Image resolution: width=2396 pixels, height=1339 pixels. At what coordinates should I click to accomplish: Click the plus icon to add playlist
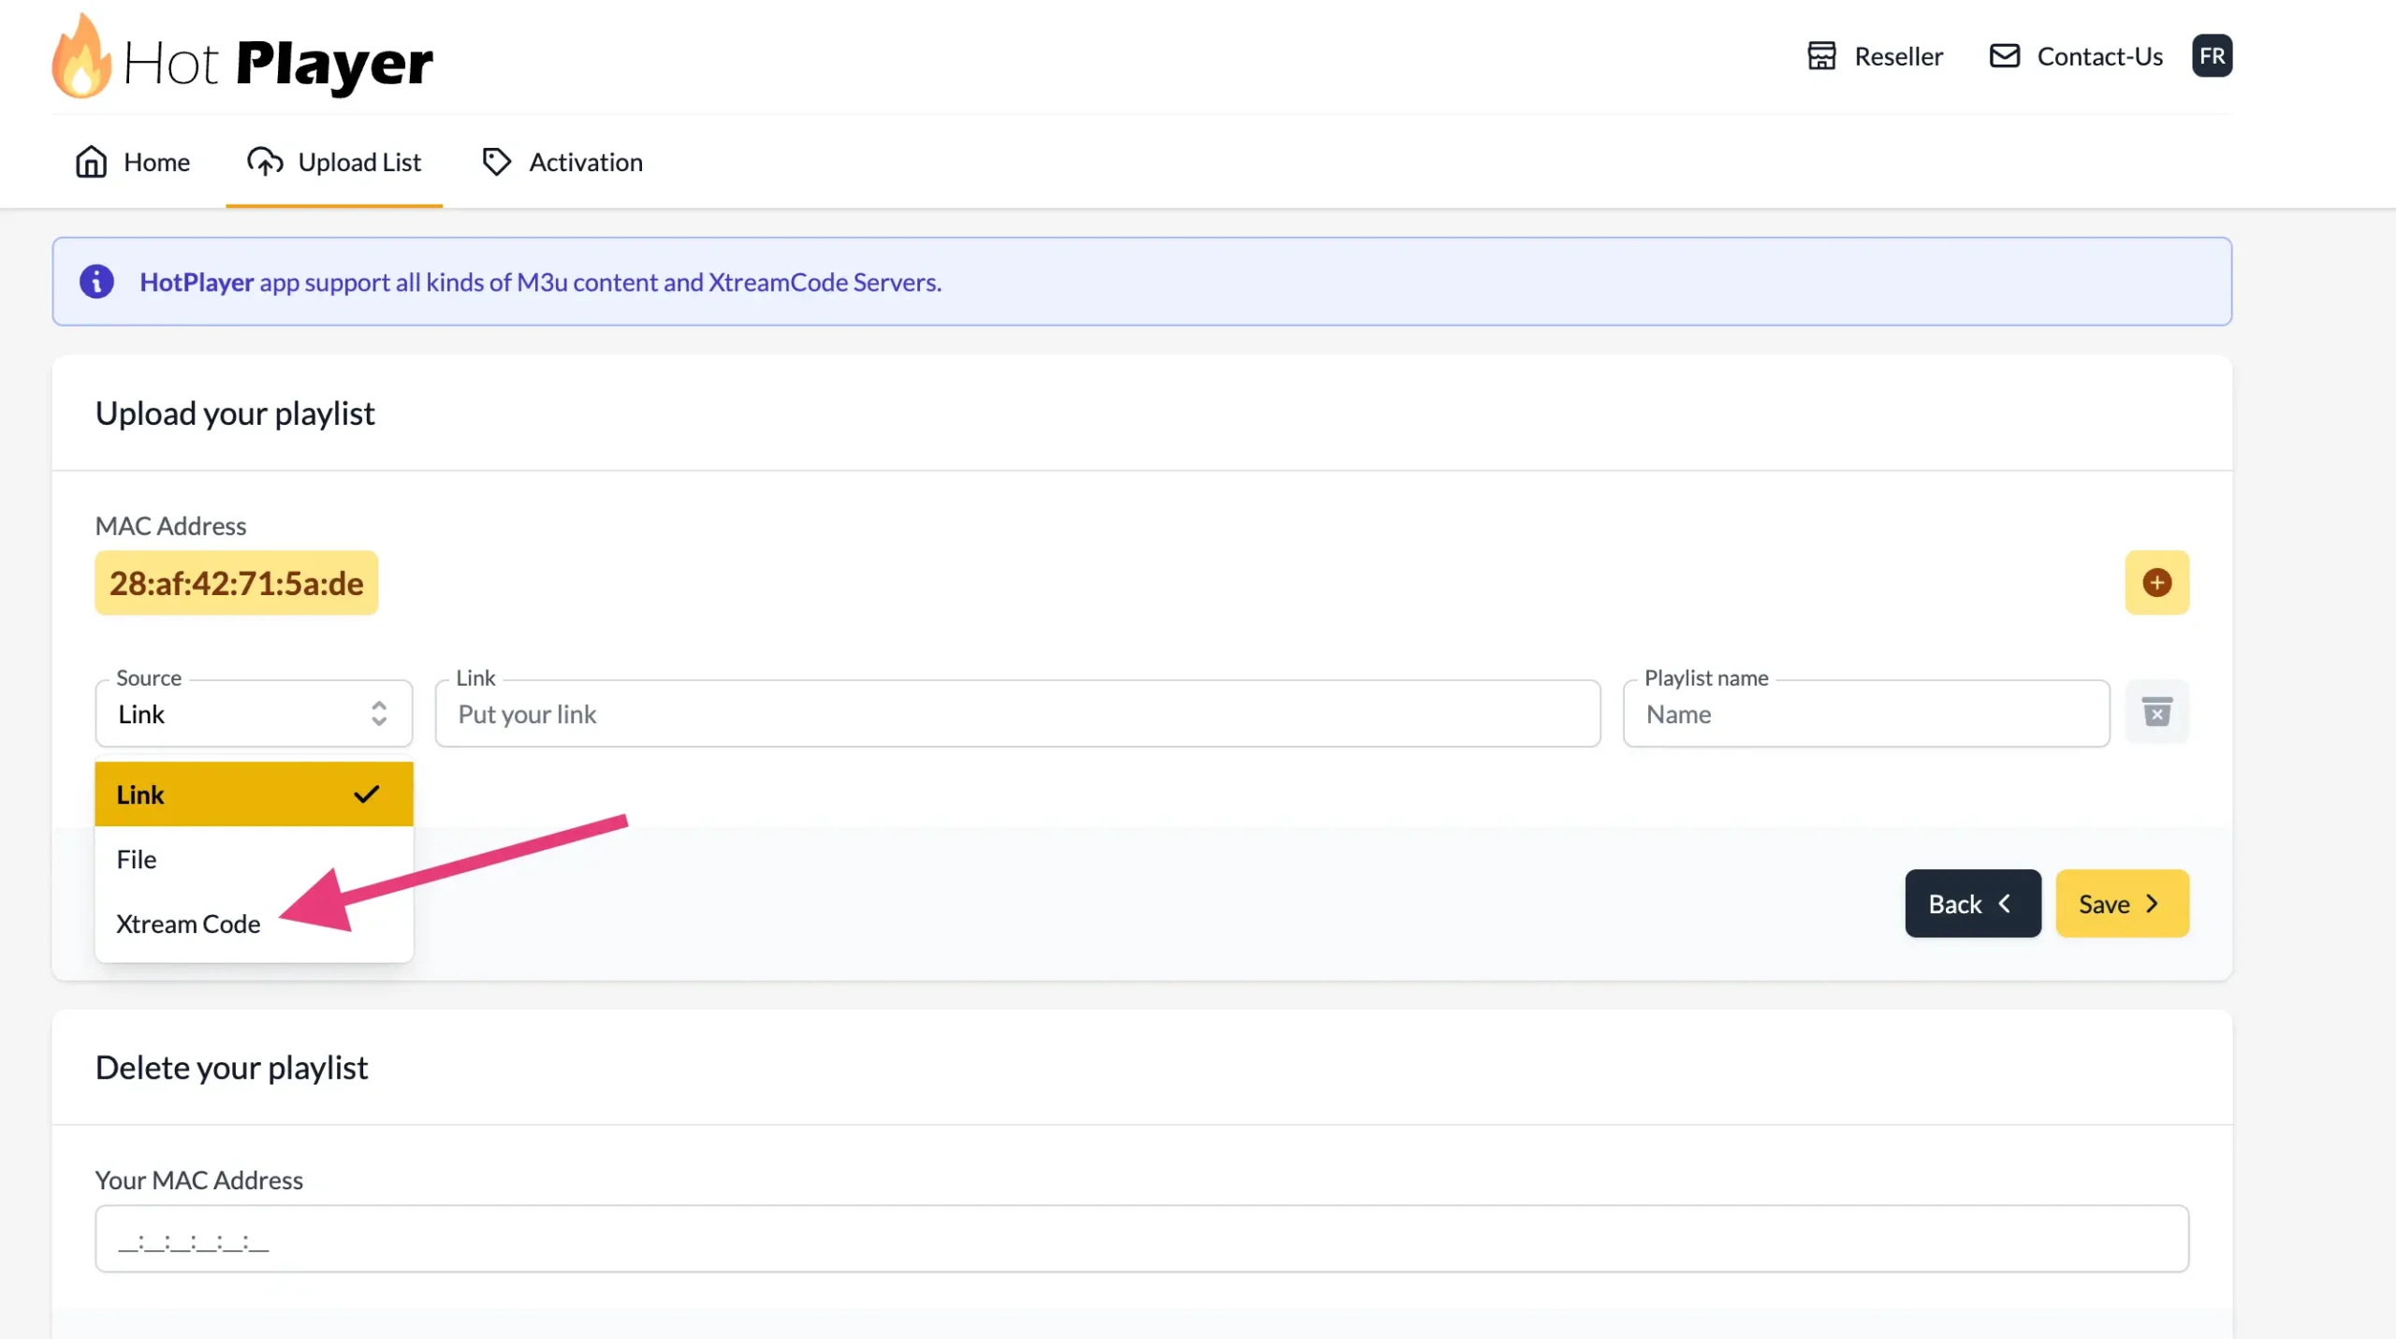click(x=2156, y=583)
